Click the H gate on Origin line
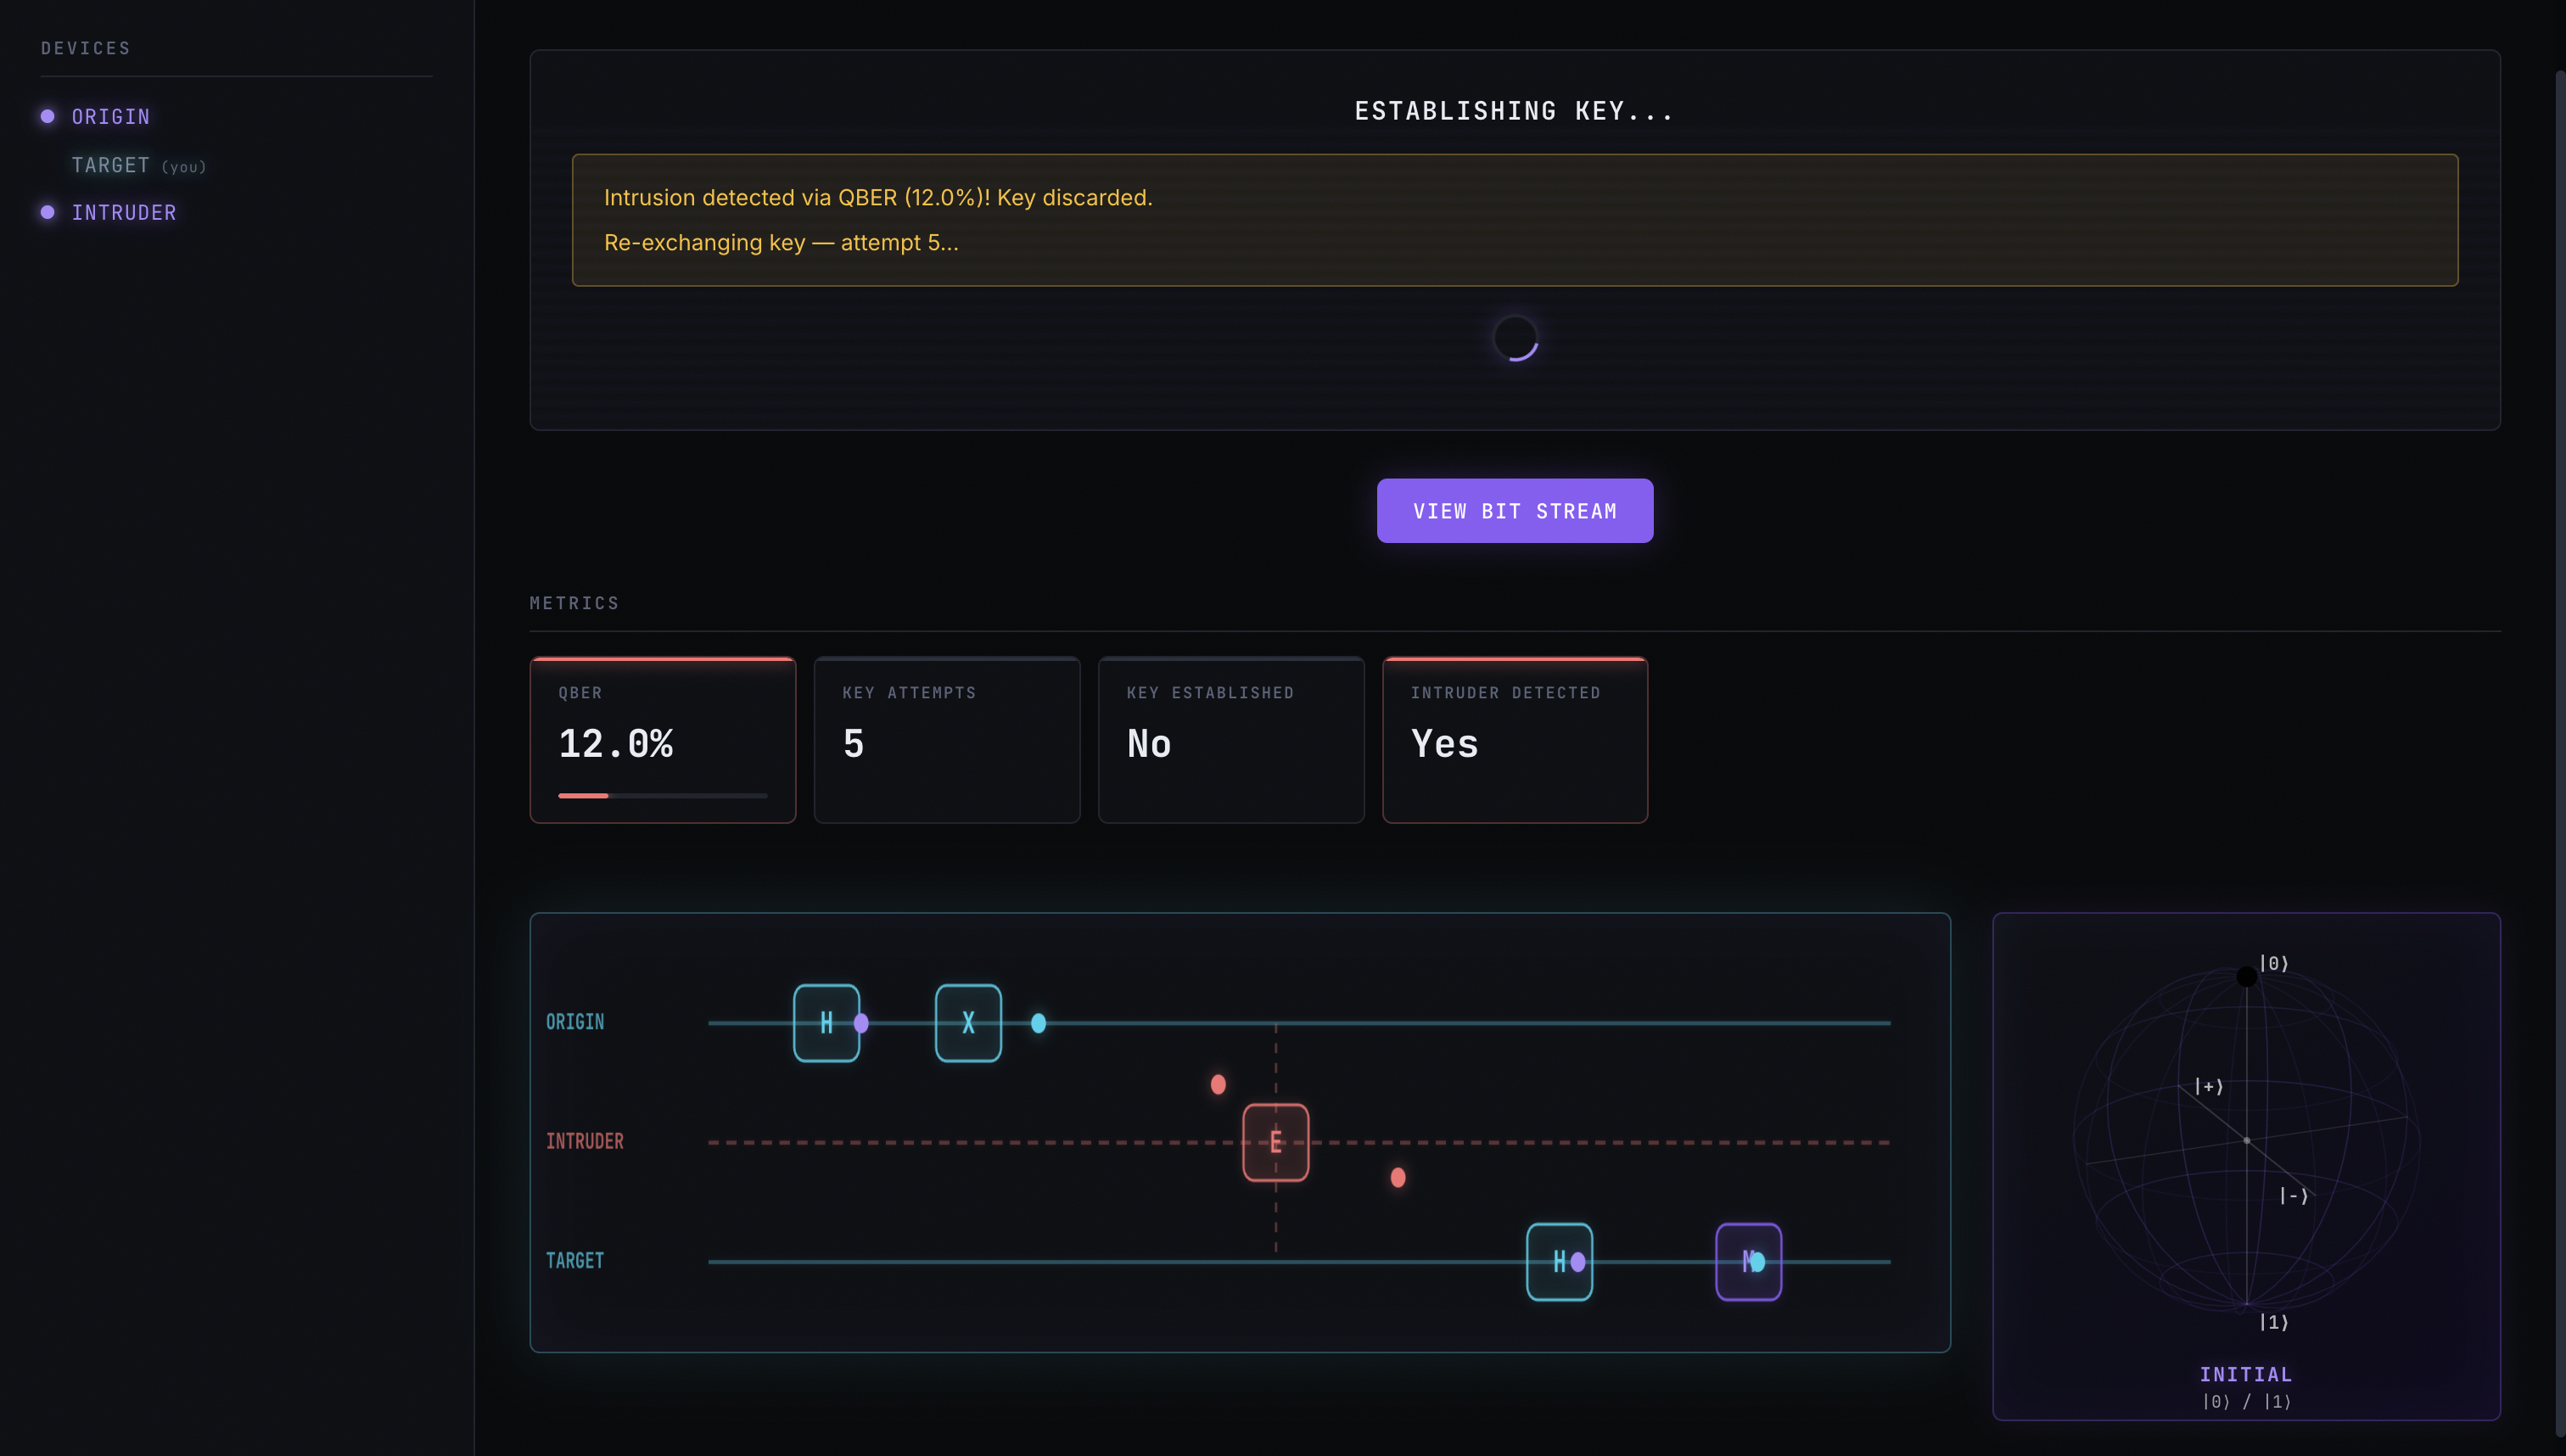The height and width of the screenshot is (1456, 2566). [826, 1022]
